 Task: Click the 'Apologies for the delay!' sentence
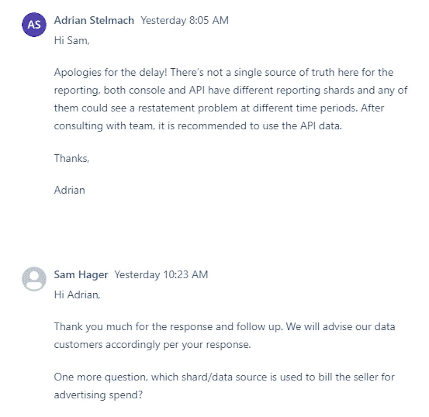coord(111,72)
